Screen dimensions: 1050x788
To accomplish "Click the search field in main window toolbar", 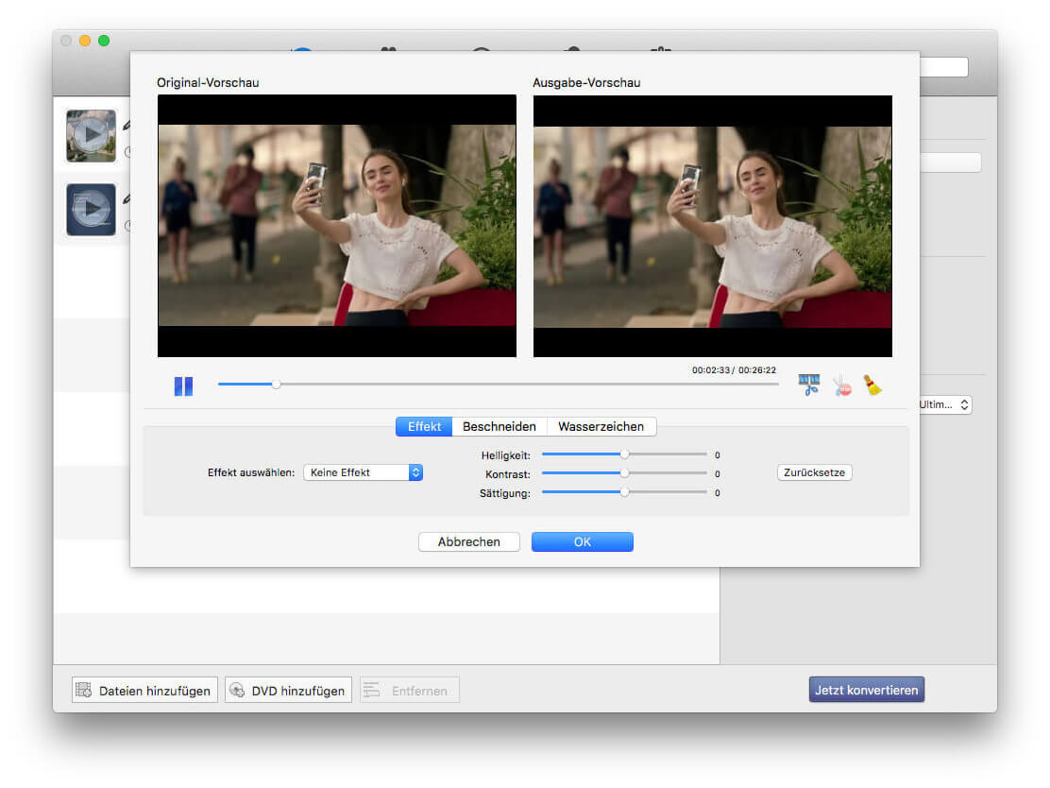I will point(944,66).
